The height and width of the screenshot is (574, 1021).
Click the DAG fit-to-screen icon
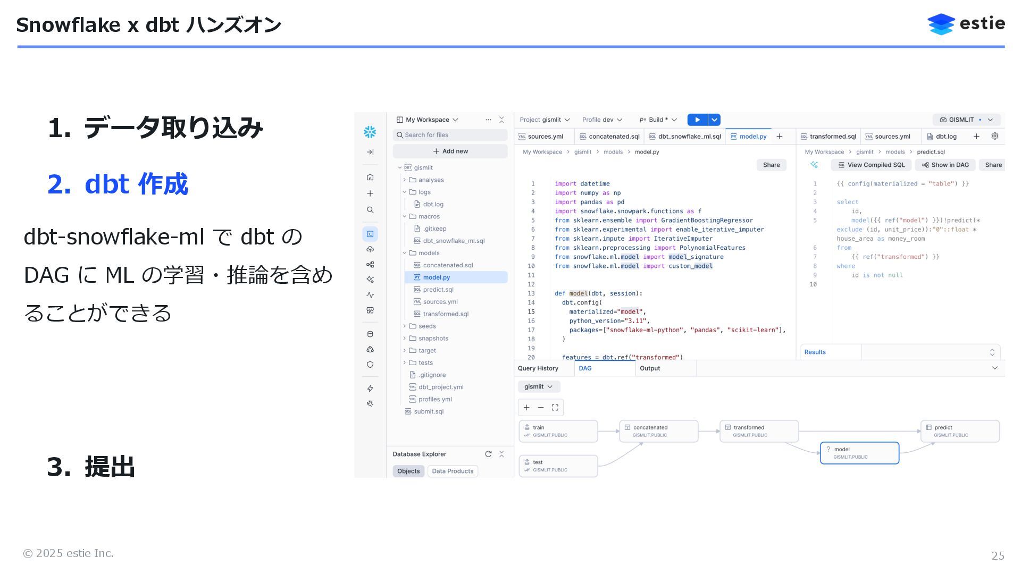[x=555, y=408]
